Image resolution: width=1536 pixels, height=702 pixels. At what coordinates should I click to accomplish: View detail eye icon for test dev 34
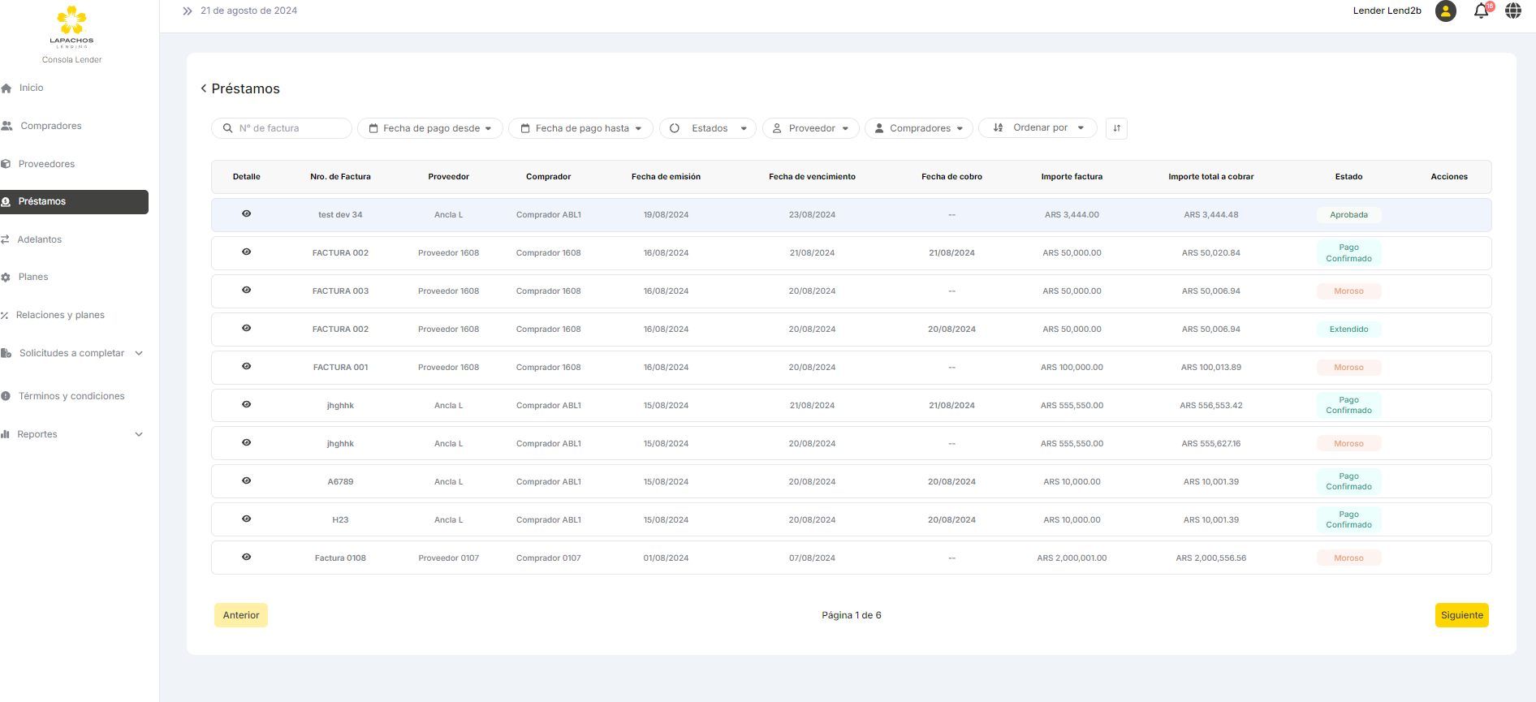tap(246, 214)
